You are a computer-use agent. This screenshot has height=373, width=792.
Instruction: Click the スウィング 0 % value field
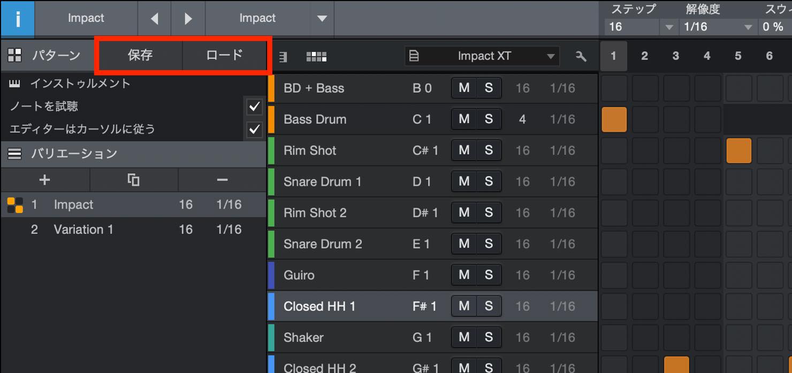(x=775, y=27)
